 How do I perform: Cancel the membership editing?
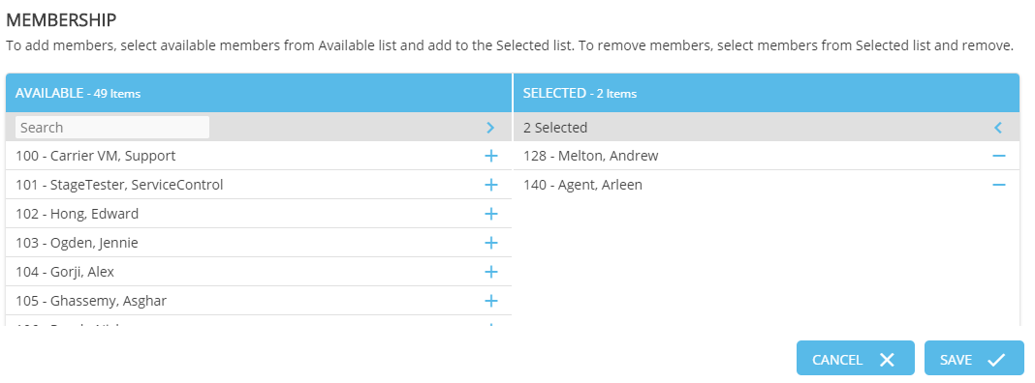coord(855,358)
